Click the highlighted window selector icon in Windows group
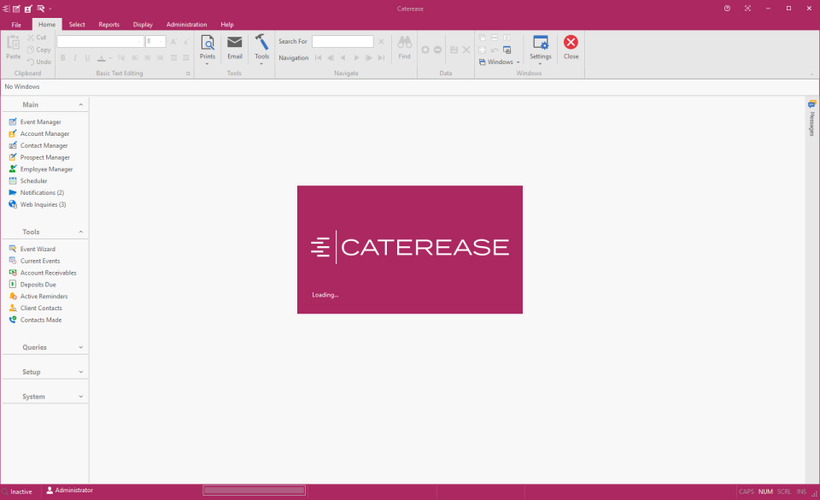 pyautogui.click(x=507, y=50)
